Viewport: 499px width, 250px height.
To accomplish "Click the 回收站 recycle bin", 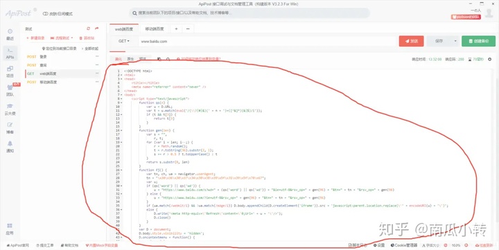I will [x=86, y=38].
